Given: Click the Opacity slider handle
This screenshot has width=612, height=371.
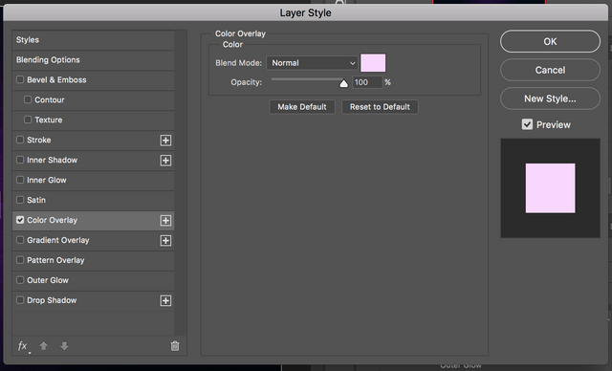Looking at the screenshot, I should (343, 83).
